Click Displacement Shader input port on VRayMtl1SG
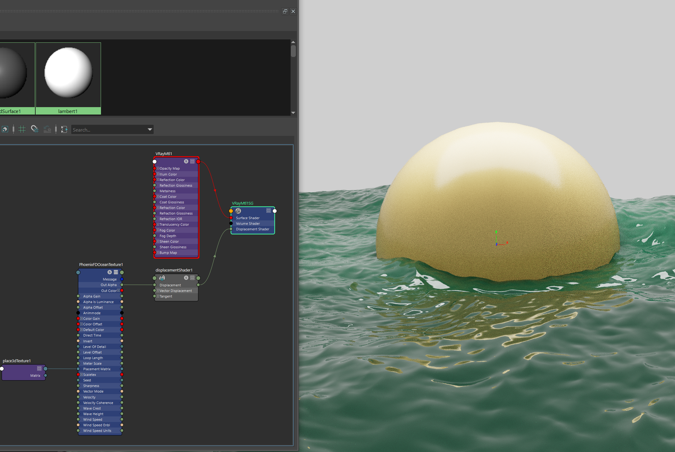The width and height of the screenshot is (675, 452). (x=231, y=229)
